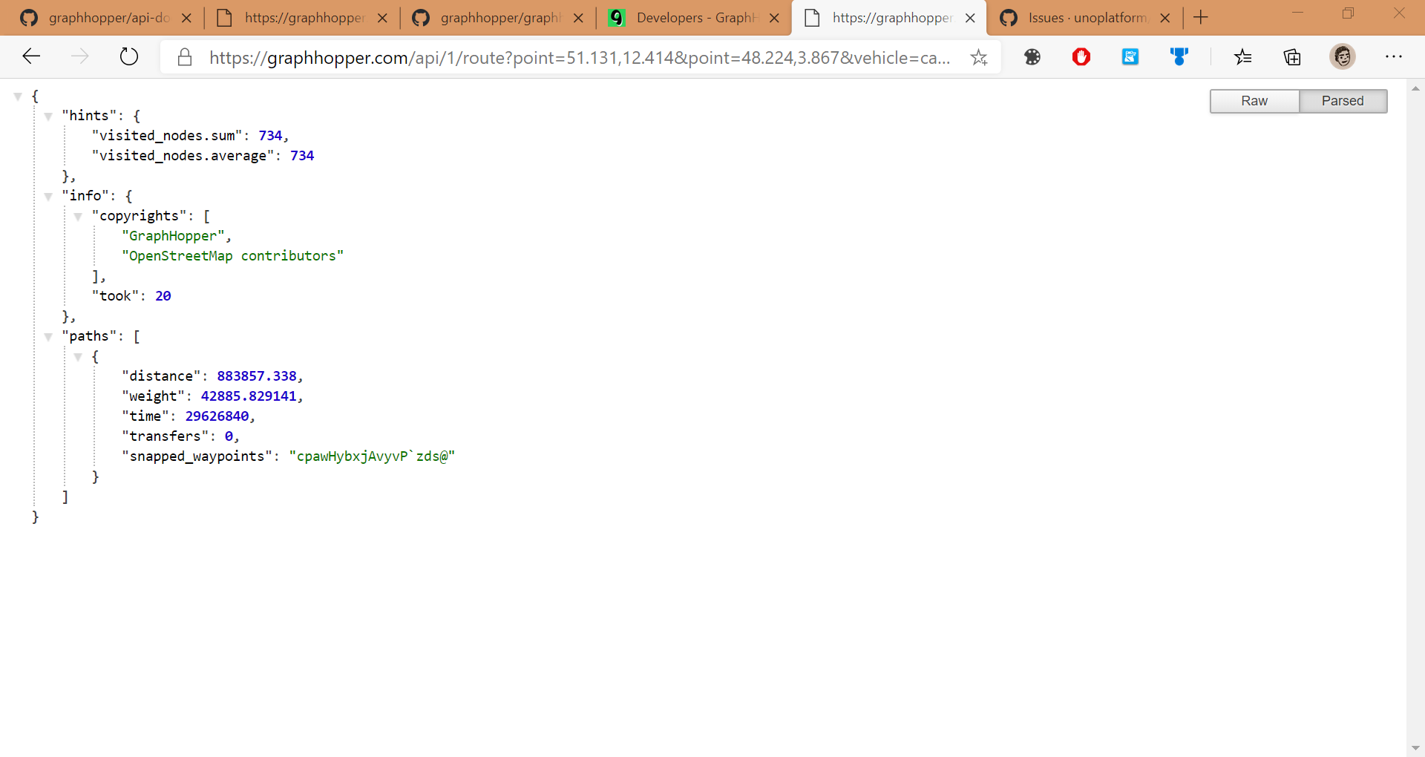
Task: Switch to the first https://graphhopper tab
Action: pos(301,18)
